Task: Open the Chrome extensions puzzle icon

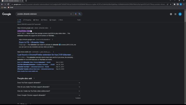Action: point(174,4)
